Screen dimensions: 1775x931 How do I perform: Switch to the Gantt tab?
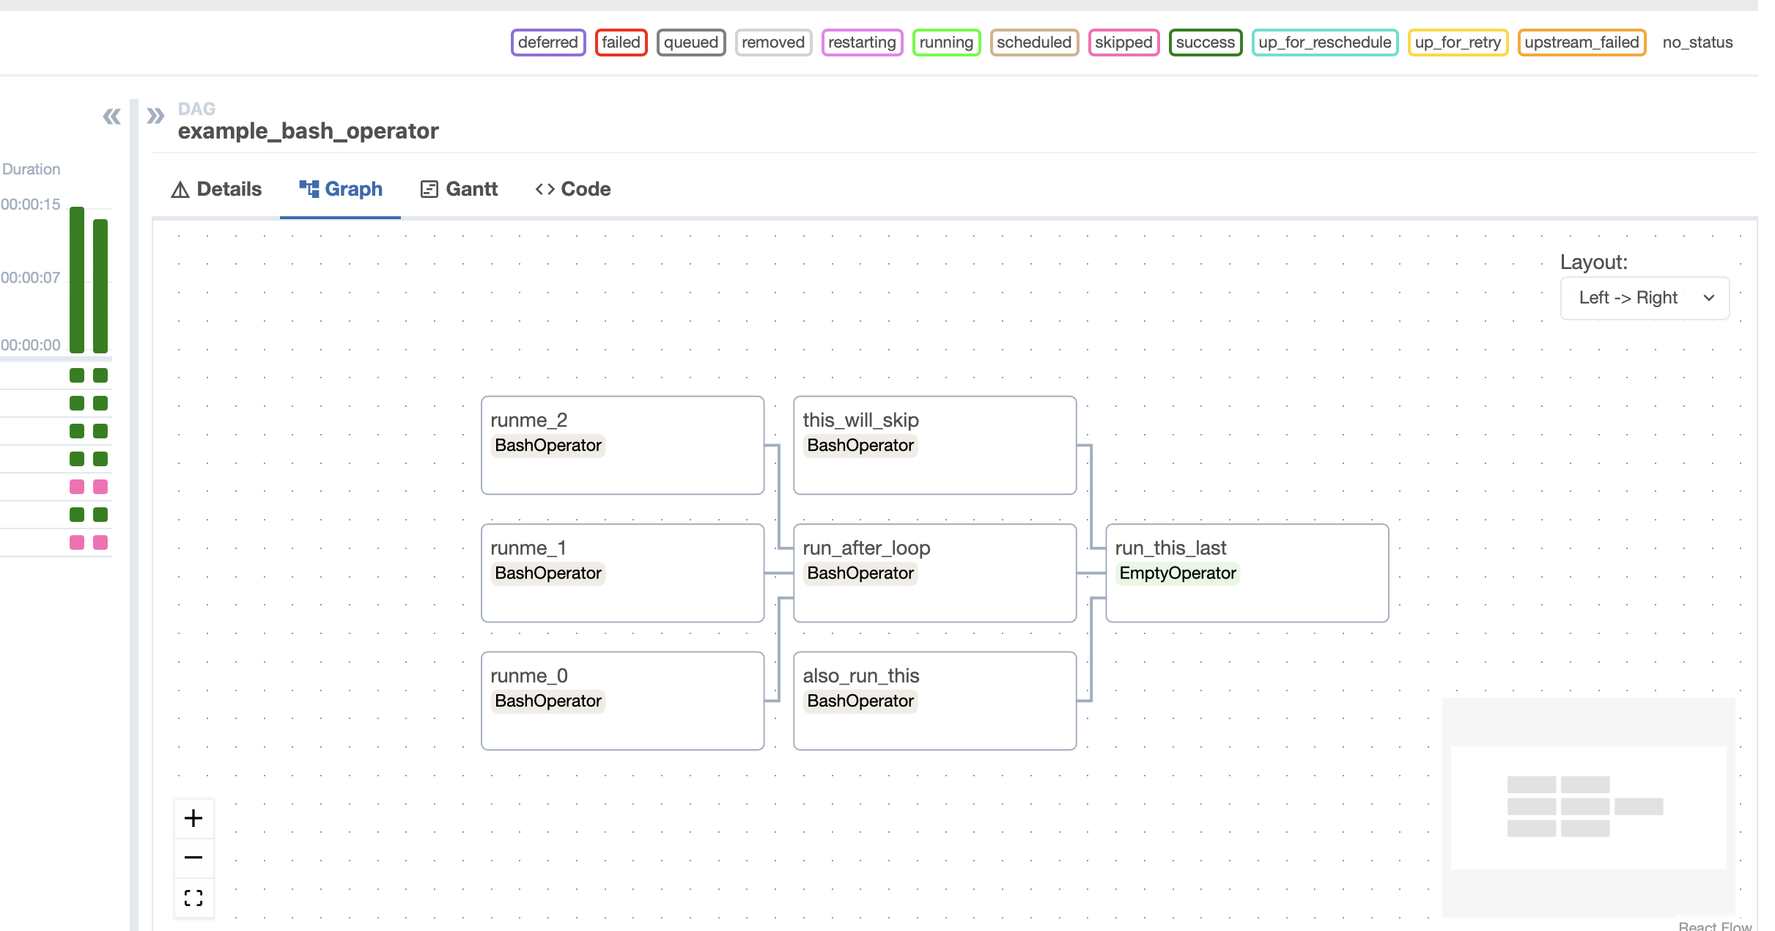coord(460,189)
